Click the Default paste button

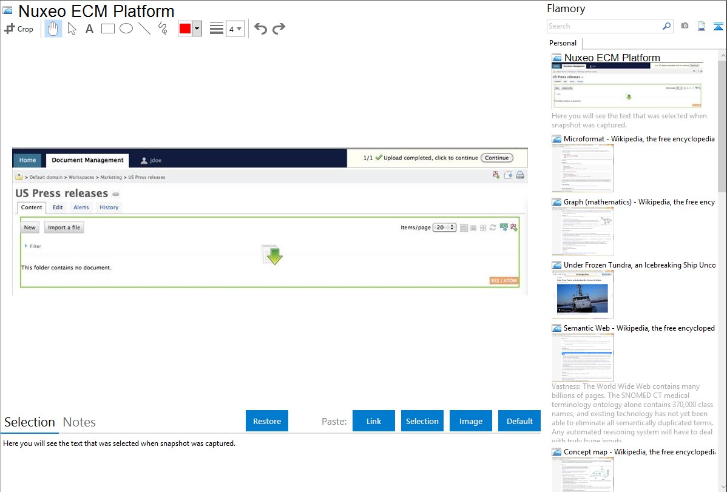(x=519, y=421)
